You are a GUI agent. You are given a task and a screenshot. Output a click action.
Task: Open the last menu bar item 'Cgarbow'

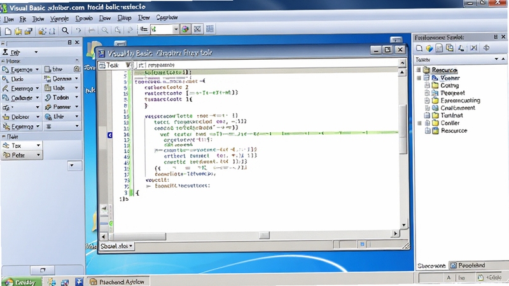pyautogui.click(x=167, y=18)
